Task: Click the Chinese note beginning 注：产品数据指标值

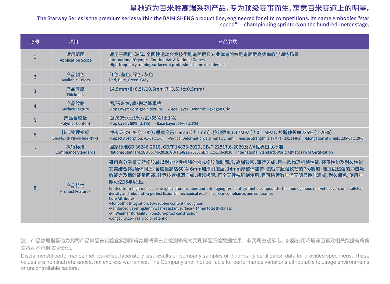Action: 195,244
